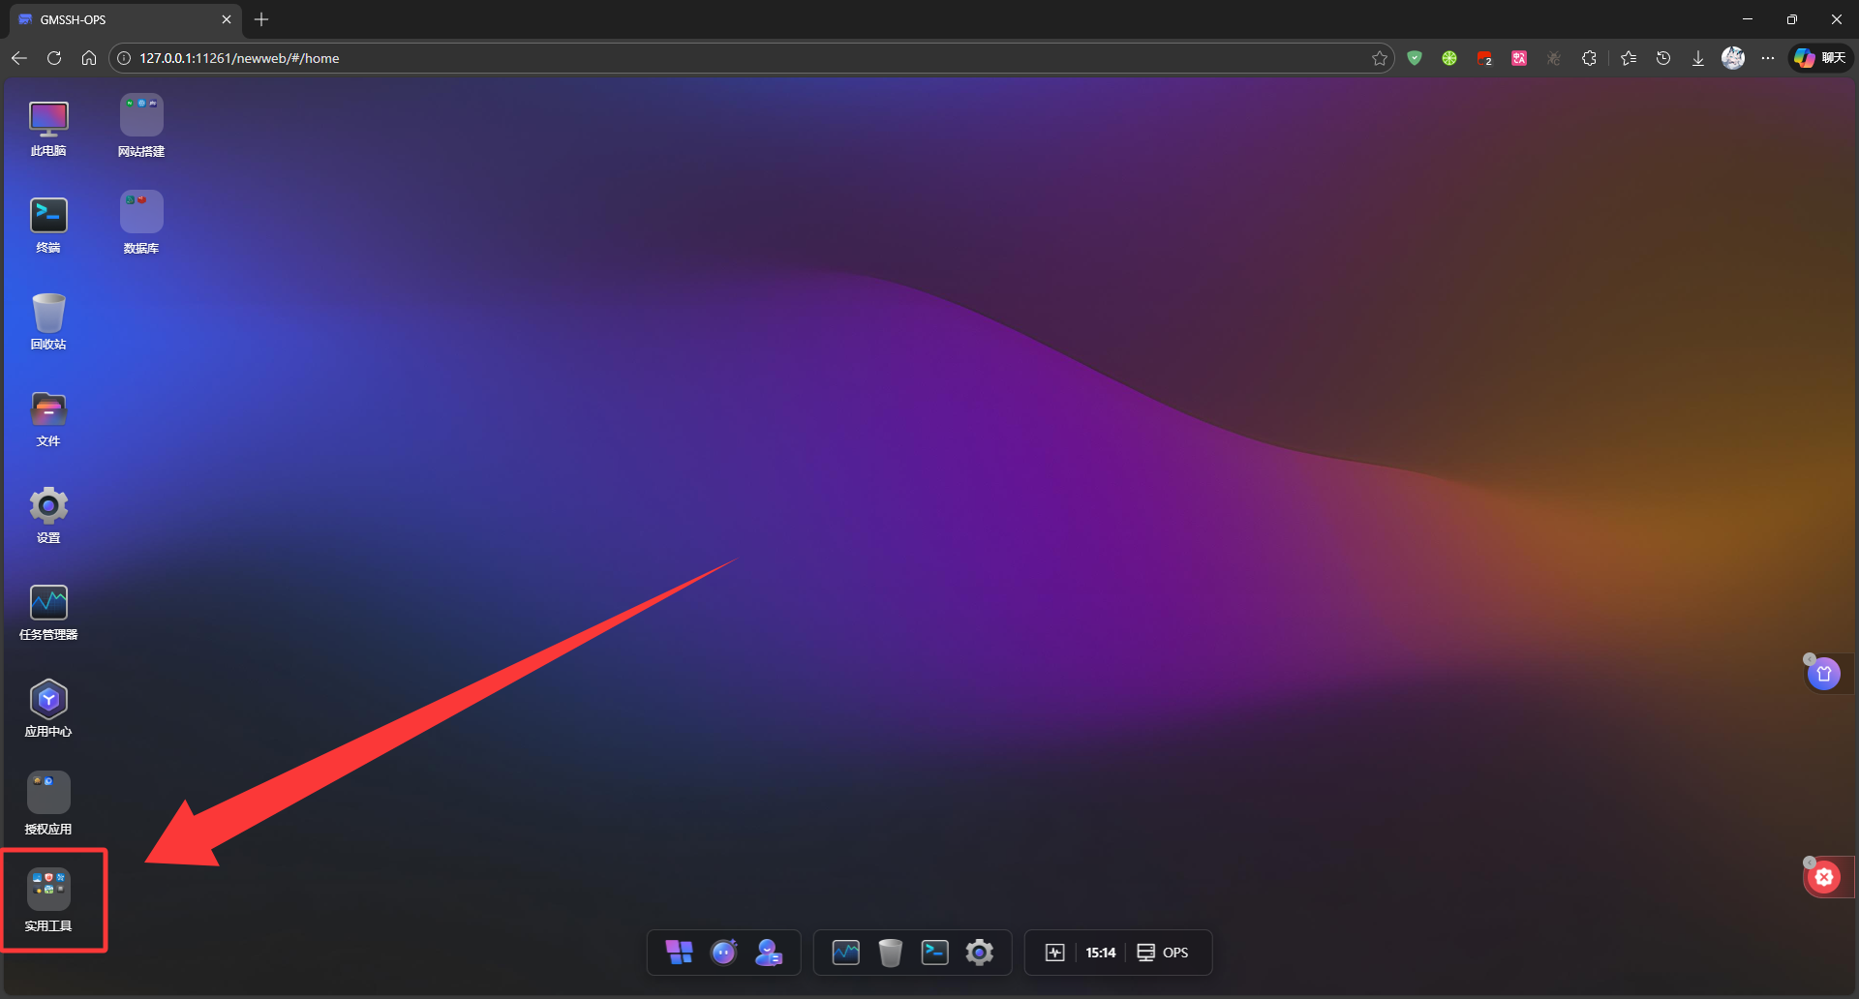This screenshot has width=1859, height=999.
Task: Click the OPS server label in dock
Action: [x=1163, y=953]
